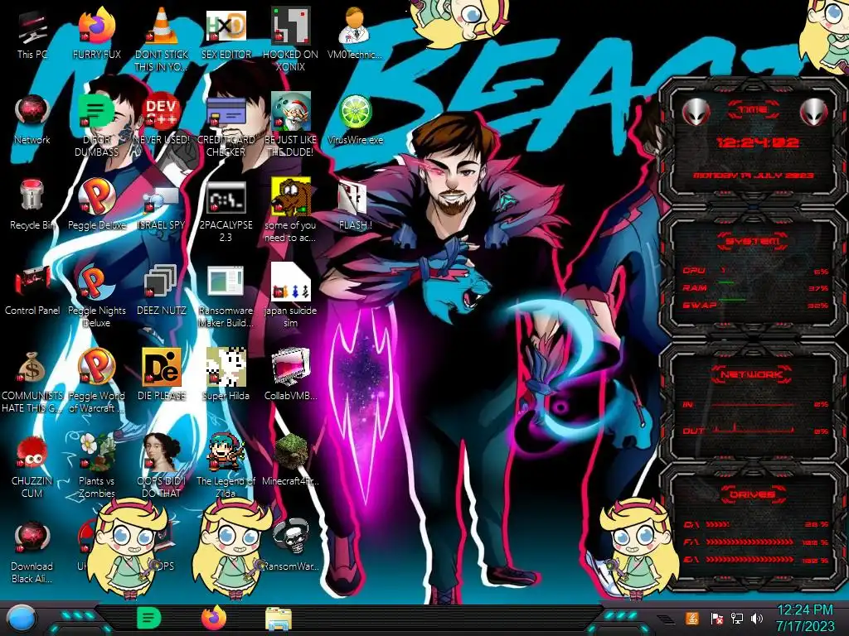Open the C:\ drive row in the widget
Screen dimensions: 849x636
[755, 524]
